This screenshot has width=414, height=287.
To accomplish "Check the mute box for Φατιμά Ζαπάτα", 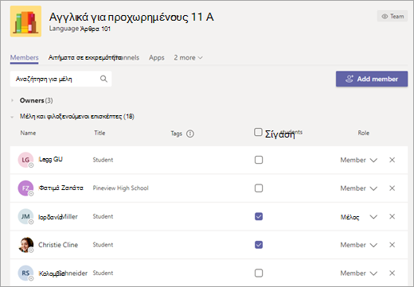I will (259, 188).
